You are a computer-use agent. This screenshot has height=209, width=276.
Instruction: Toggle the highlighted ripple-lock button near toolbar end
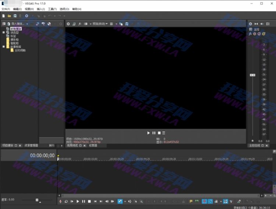click(x=226, y=201)
